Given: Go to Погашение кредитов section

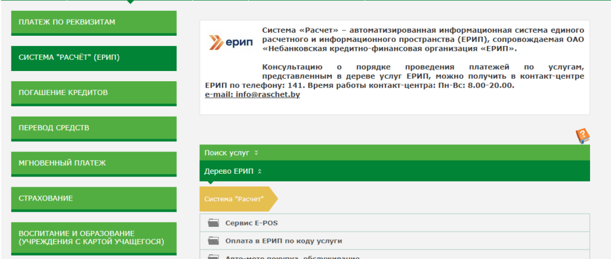Looking at the screenshot, I should 94,93.
